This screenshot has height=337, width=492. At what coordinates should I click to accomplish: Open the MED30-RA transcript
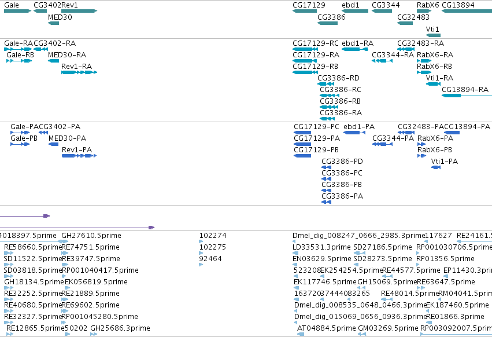pyautogui.click(x=53, y=61)
